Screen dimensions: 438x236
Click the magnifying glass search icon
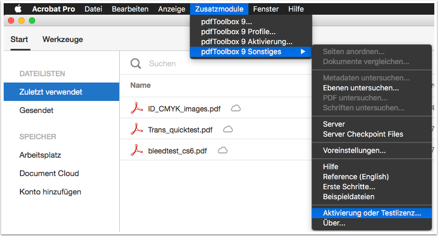[x=135, y=64]
